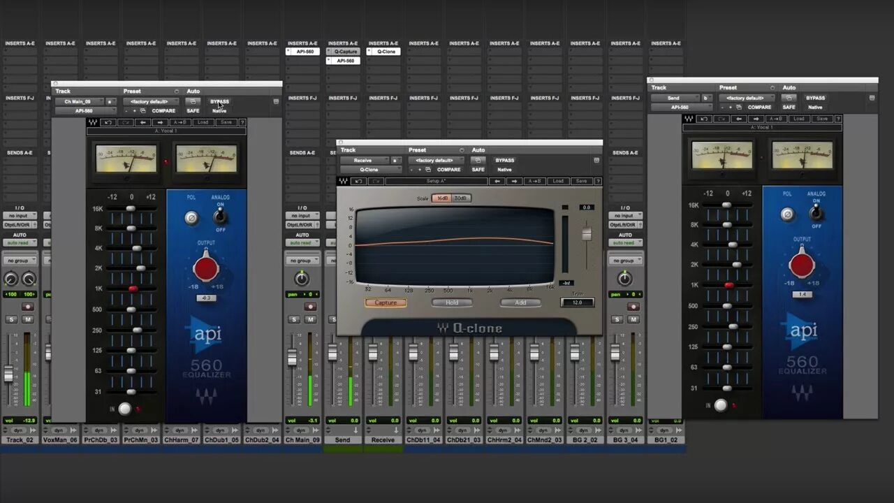Record-enable the Track_02 channel
The height and width of the screenshot is (503, 894).
pyautogui.click(x=28, y=307)
